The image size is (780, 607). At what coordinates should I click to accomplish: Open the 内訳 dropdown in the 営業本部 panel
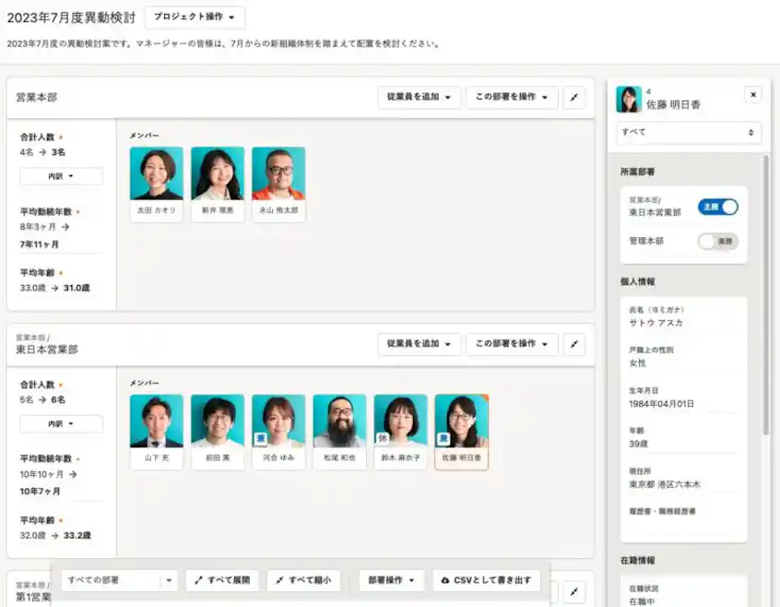(x=61, y=176)
